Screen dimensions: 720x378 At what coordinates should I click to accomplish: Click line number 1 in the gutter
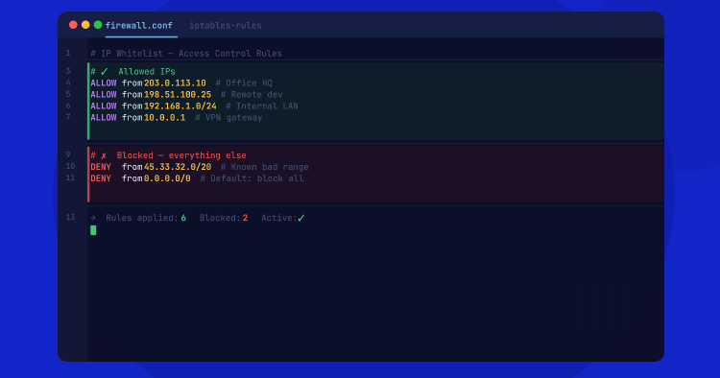pyautogui.click(x=68, y=53)
